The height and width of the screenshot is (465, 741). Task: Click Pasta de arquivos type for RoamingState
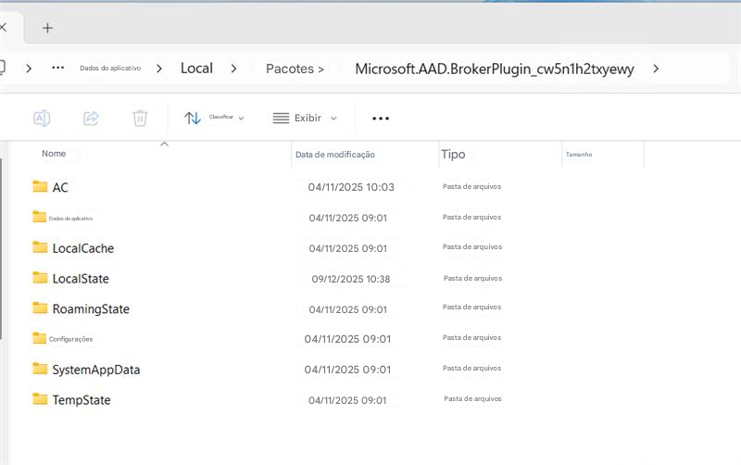471,308
